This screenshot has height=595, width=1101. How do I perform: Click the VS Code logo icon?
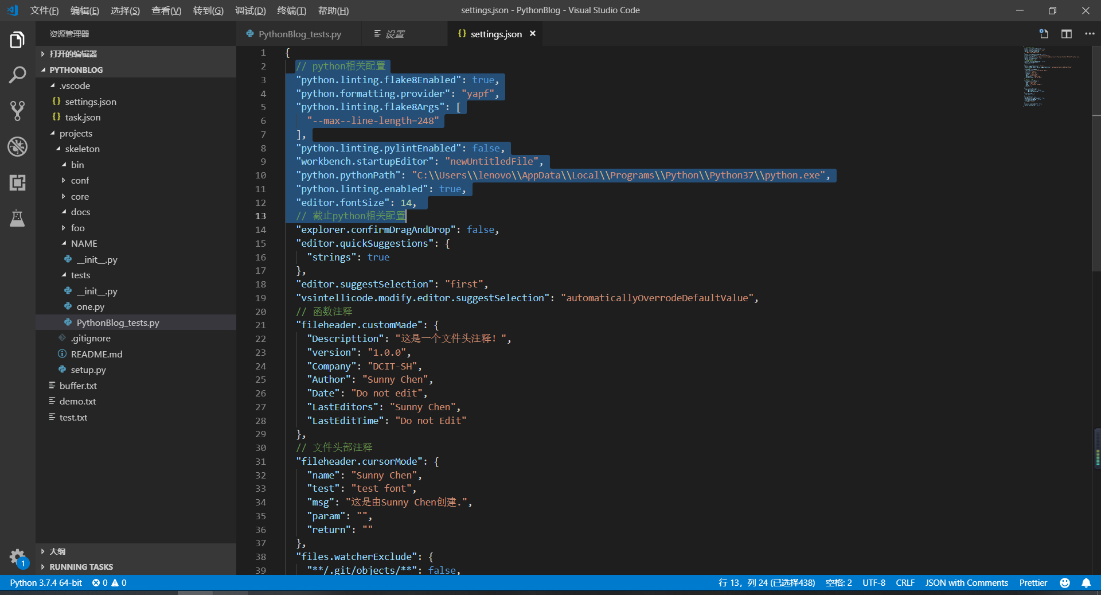pyautogui.click(x=13, y=10)
